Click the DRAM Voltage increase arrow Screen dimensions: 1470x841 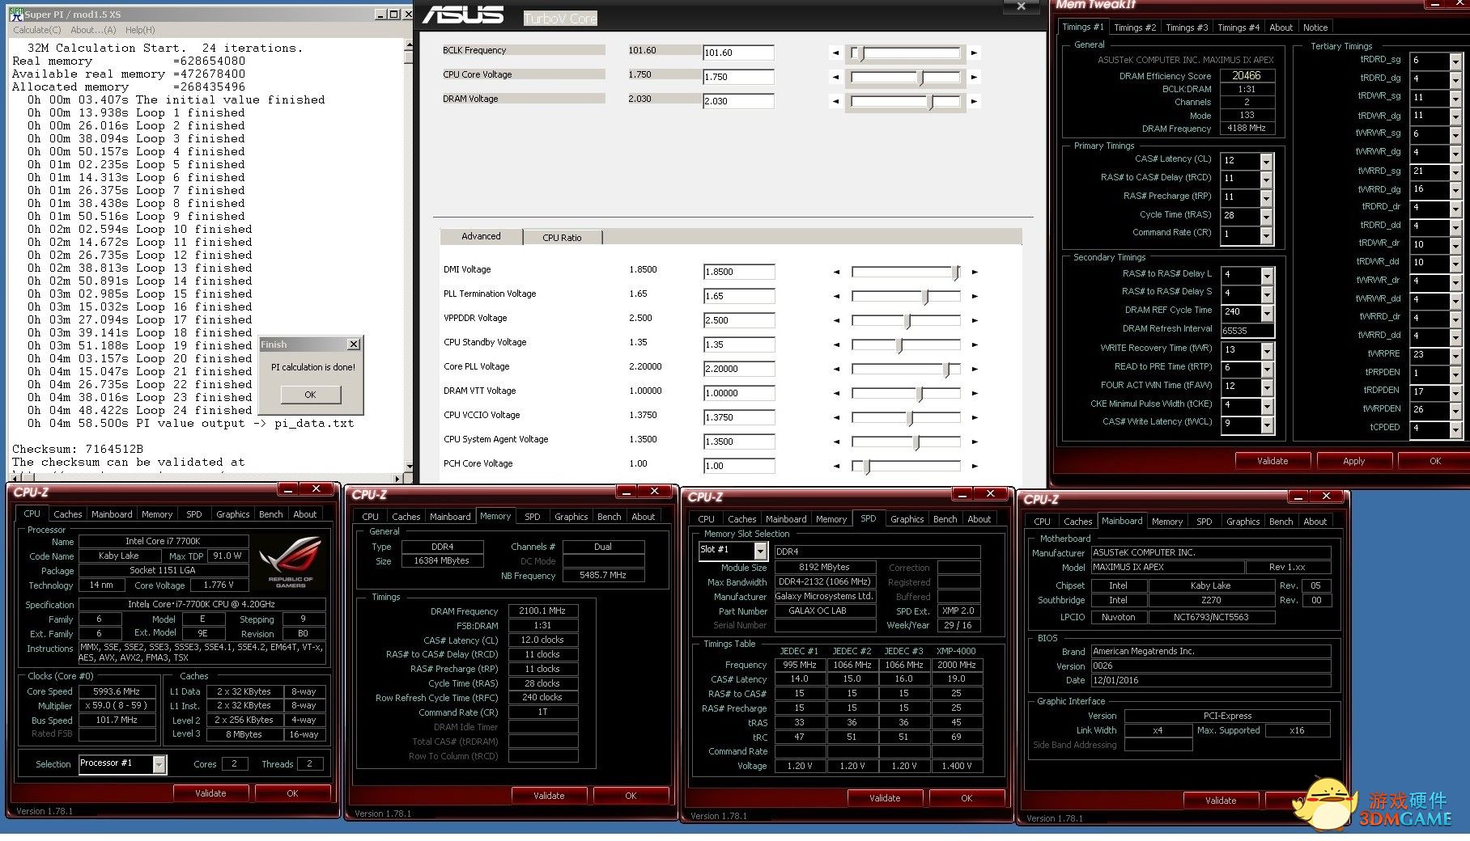point(974,102)
